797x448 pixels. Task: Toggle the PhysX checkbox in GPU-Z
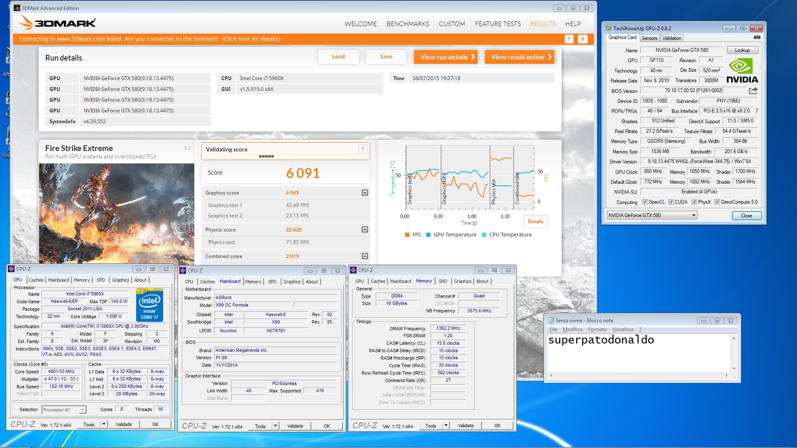[694, 202]
